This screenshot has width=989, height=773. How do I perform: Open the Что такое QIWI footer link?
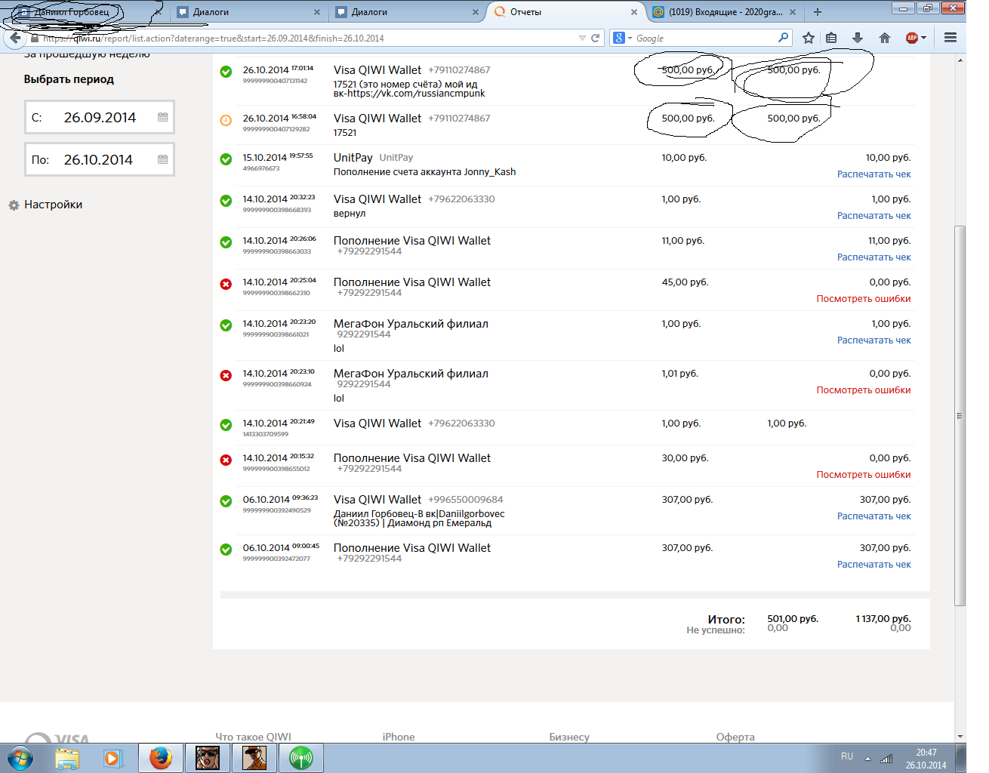(253, 737)
